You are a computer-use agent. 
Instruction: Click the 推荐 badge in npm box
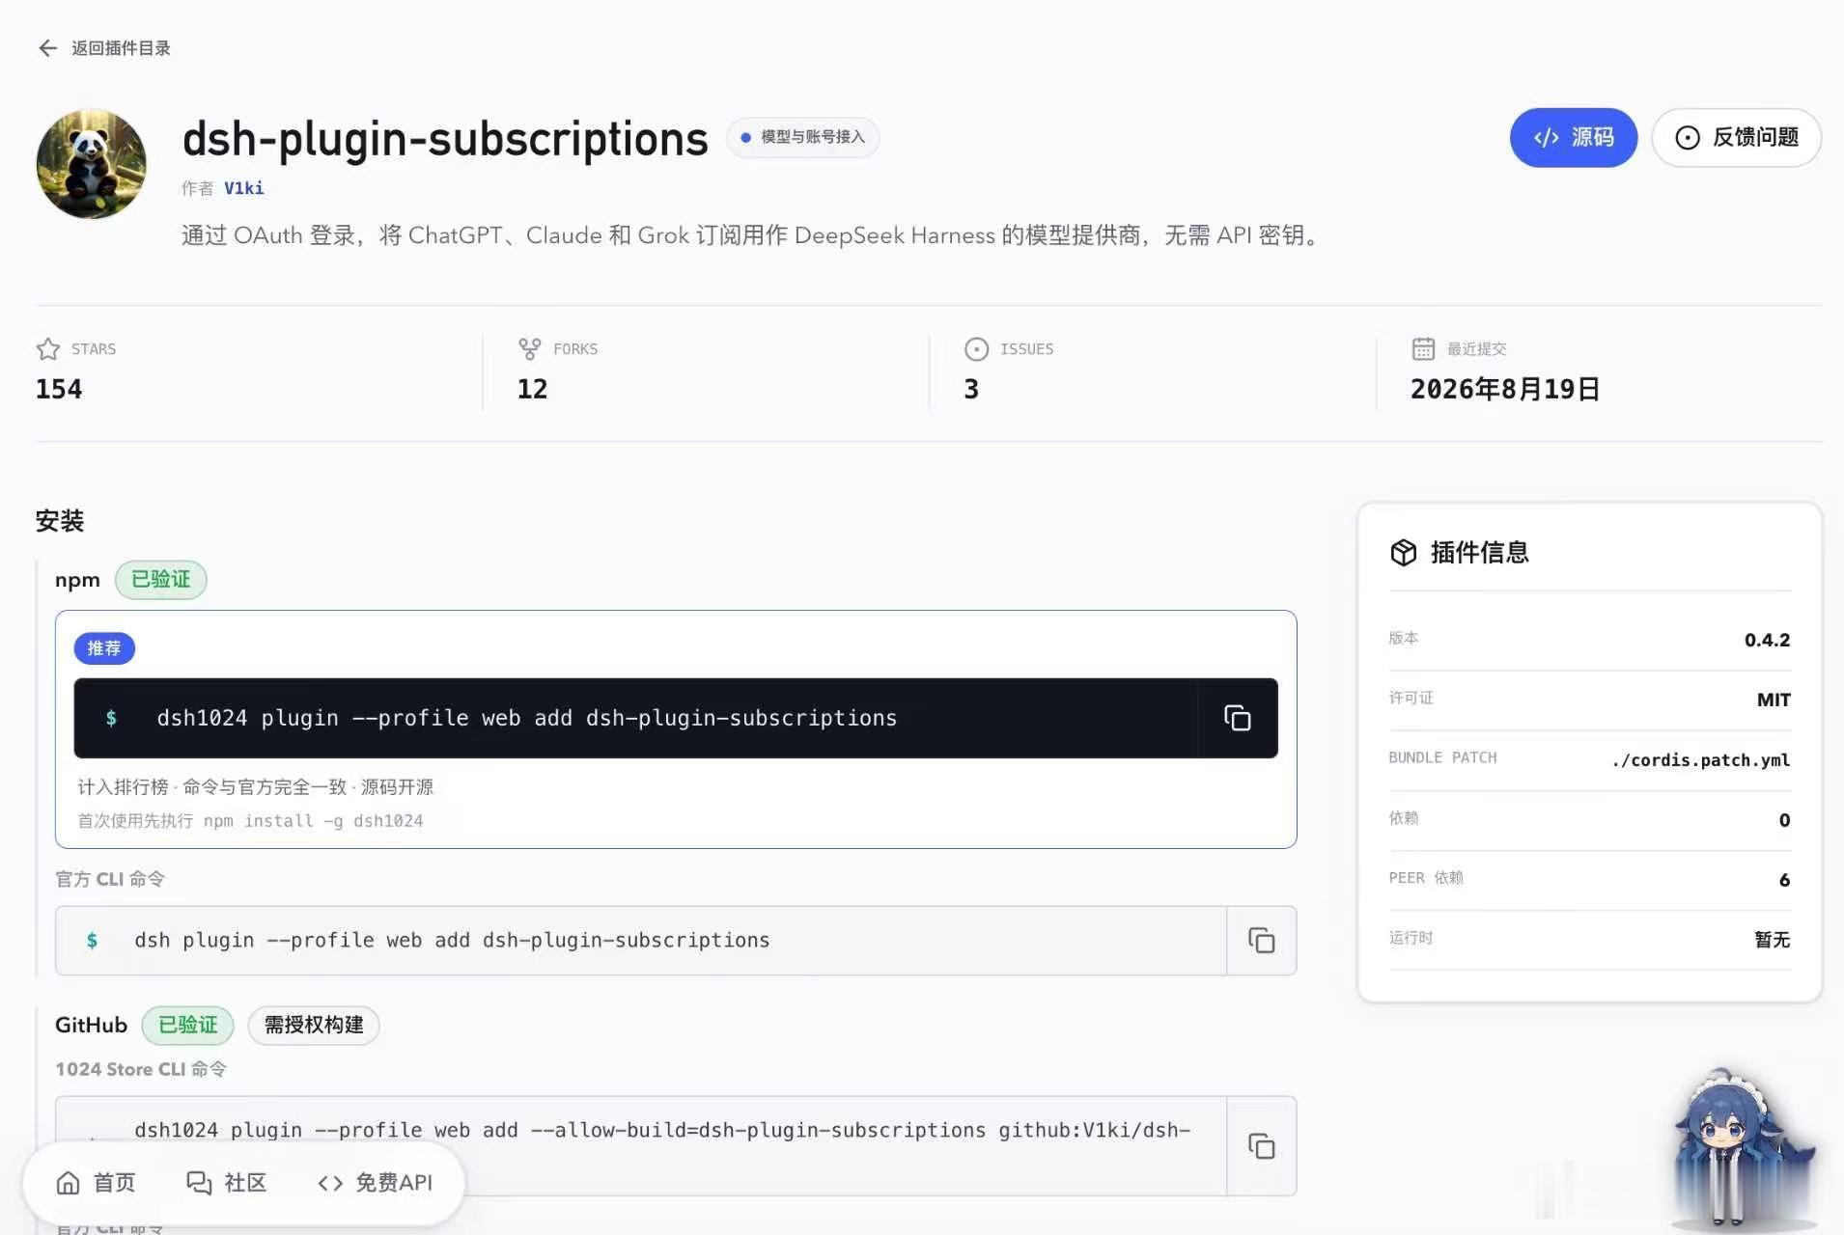[x=104, y=648]
